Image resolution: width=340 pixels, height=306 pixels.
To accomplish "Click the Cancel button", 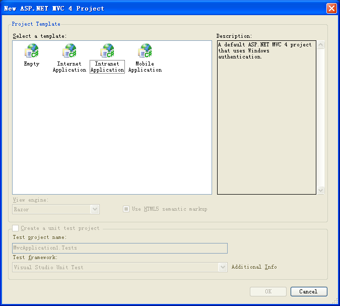I will pyautogui.click(x=309, y=291).
